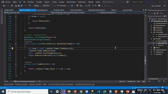Viewport: 168px width, 94px height.
Task: Click the split editor plus icon
Action: click(145, 13)
